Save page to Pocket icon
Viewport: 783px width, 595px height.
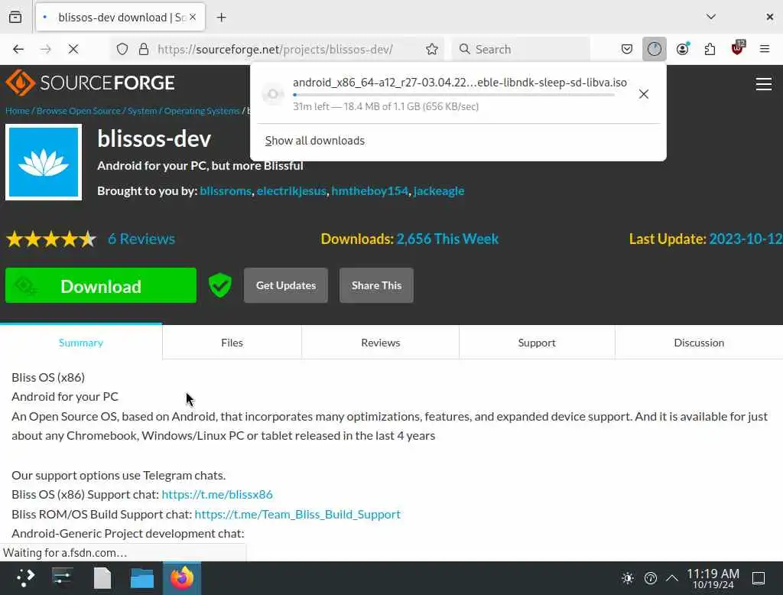[x=627, y=49]
